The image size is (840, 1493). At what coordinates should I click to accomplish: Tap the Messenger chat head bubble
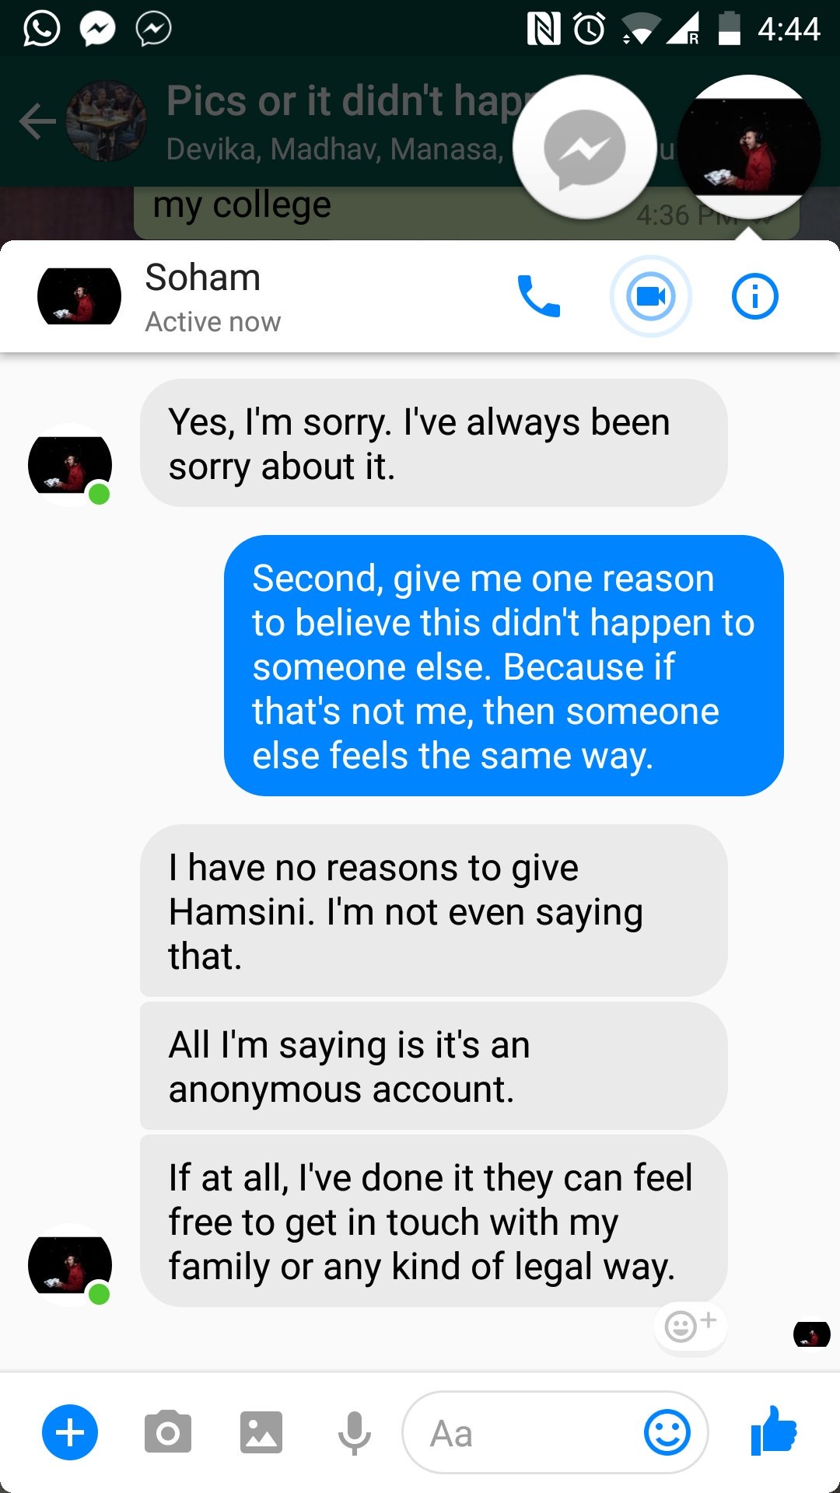click(585, 148)
